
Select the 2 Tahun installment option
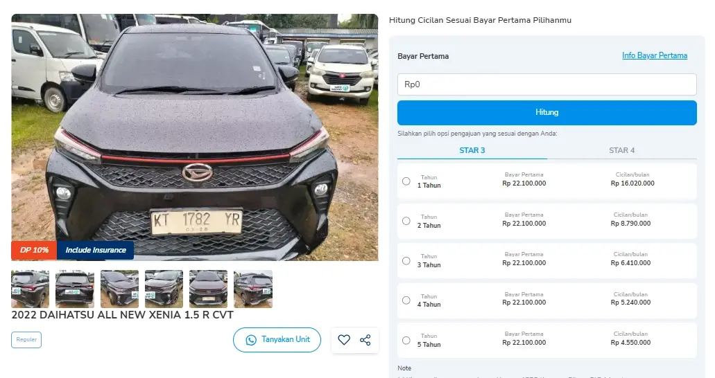(406, 221)
